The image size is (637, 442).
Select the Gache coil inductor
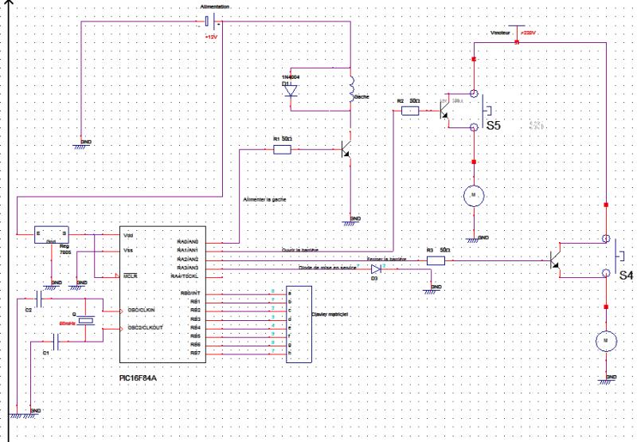tap(351, 89)
